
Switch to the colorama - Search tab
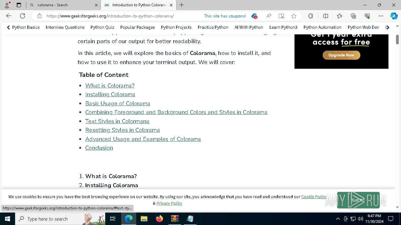pos(64,5)
